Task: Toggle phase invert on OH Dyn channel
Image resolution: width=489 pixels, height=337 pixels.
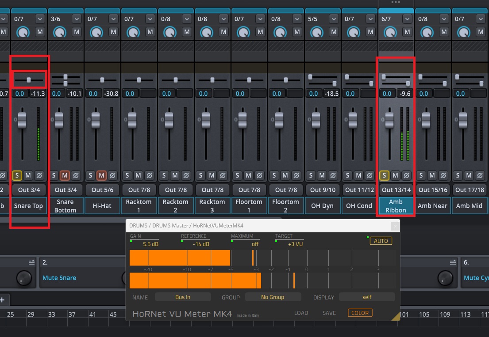Action: (x=333, y=175)
